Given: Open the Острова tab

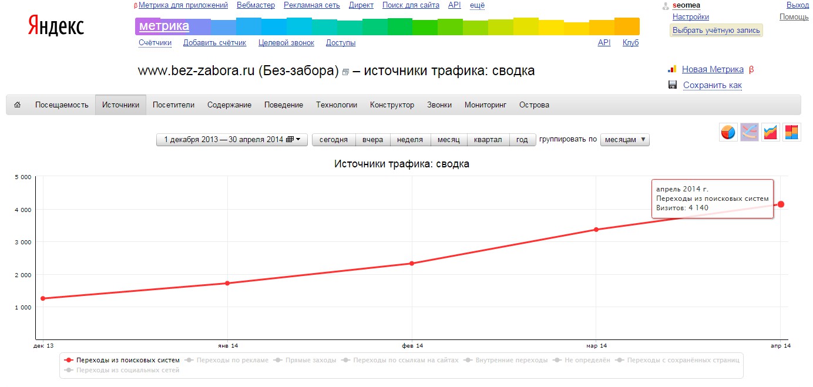Looking at the screenshot, I should [x=534, y=105].
